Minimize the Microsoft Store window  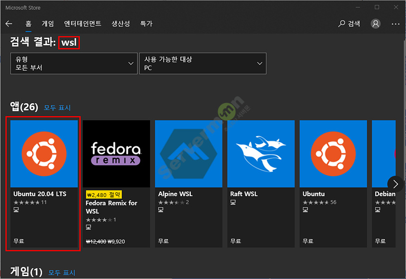(x=358, y=7)
